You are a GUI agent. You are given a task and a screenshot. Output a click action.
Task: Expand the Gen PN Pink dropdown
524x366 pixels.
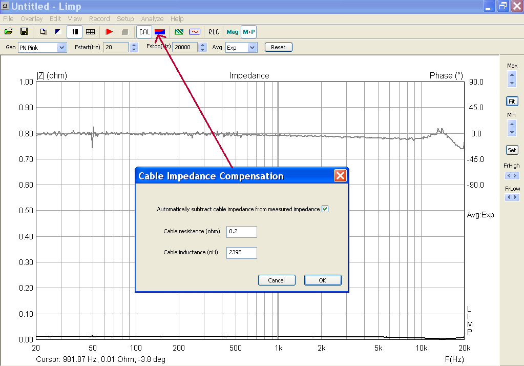pyautogui.click(x=61, y=48)
